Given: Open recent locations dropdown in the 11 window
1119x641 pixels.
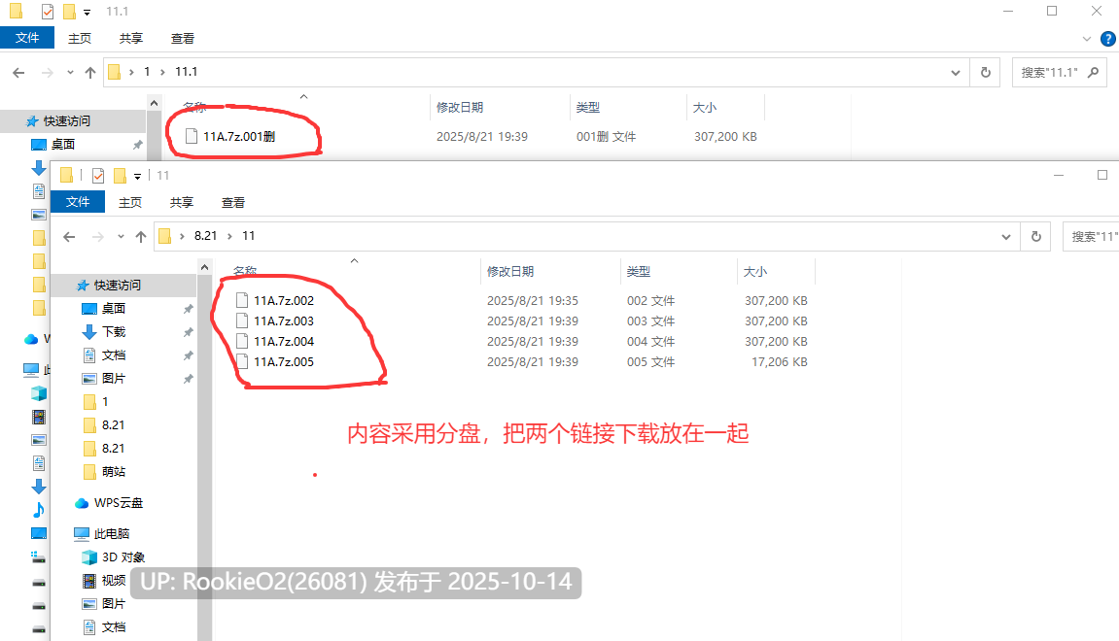Looking at the screenshot, I should coord(121,236).
